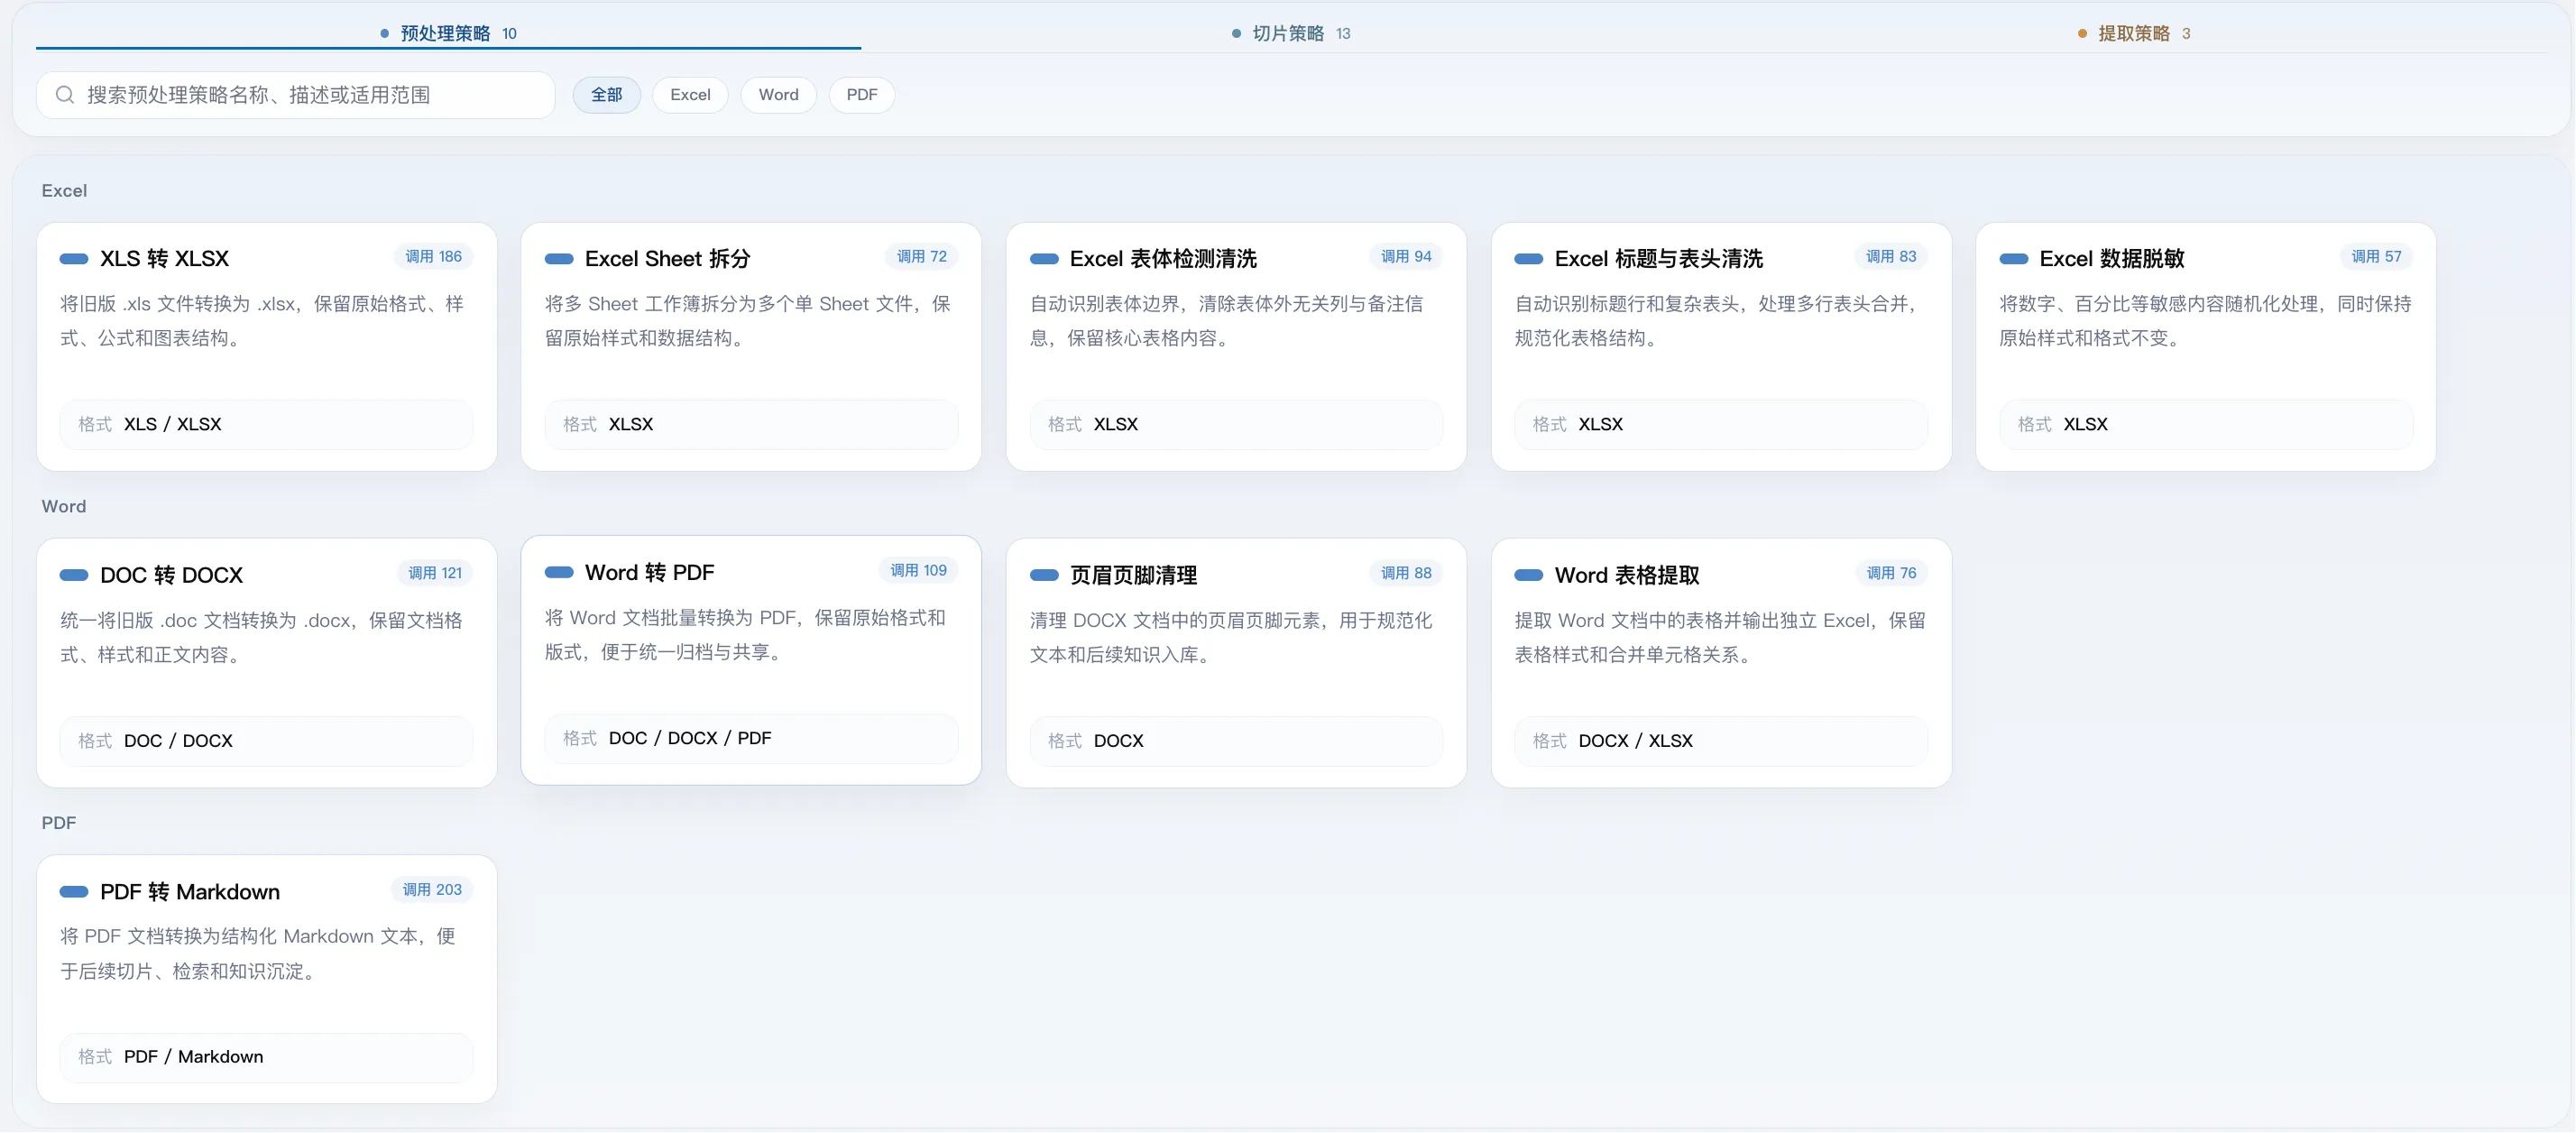Click the format row DOC / DOCX
This screenshot has height=1133, width=2576.
pos(266,742)
